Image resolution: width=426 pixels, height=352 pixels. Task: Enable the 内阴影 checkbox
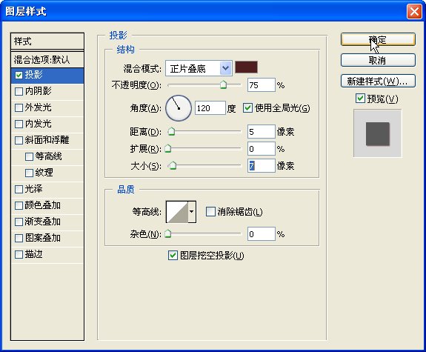(x=19, y=91)
